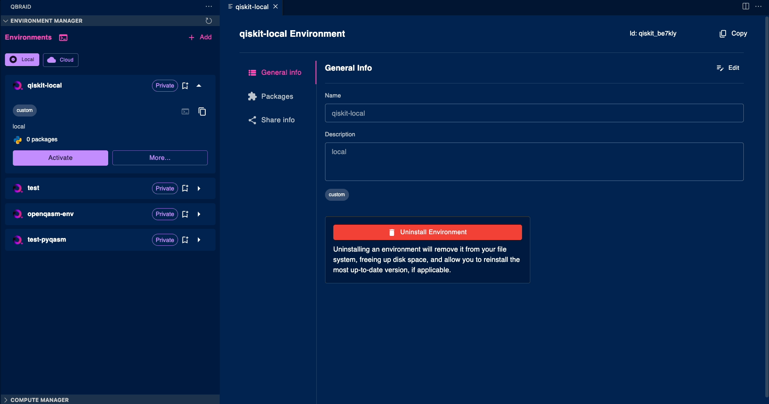Click the qiskit-local environment logo

pyautogui.click(x=18, y=86)
